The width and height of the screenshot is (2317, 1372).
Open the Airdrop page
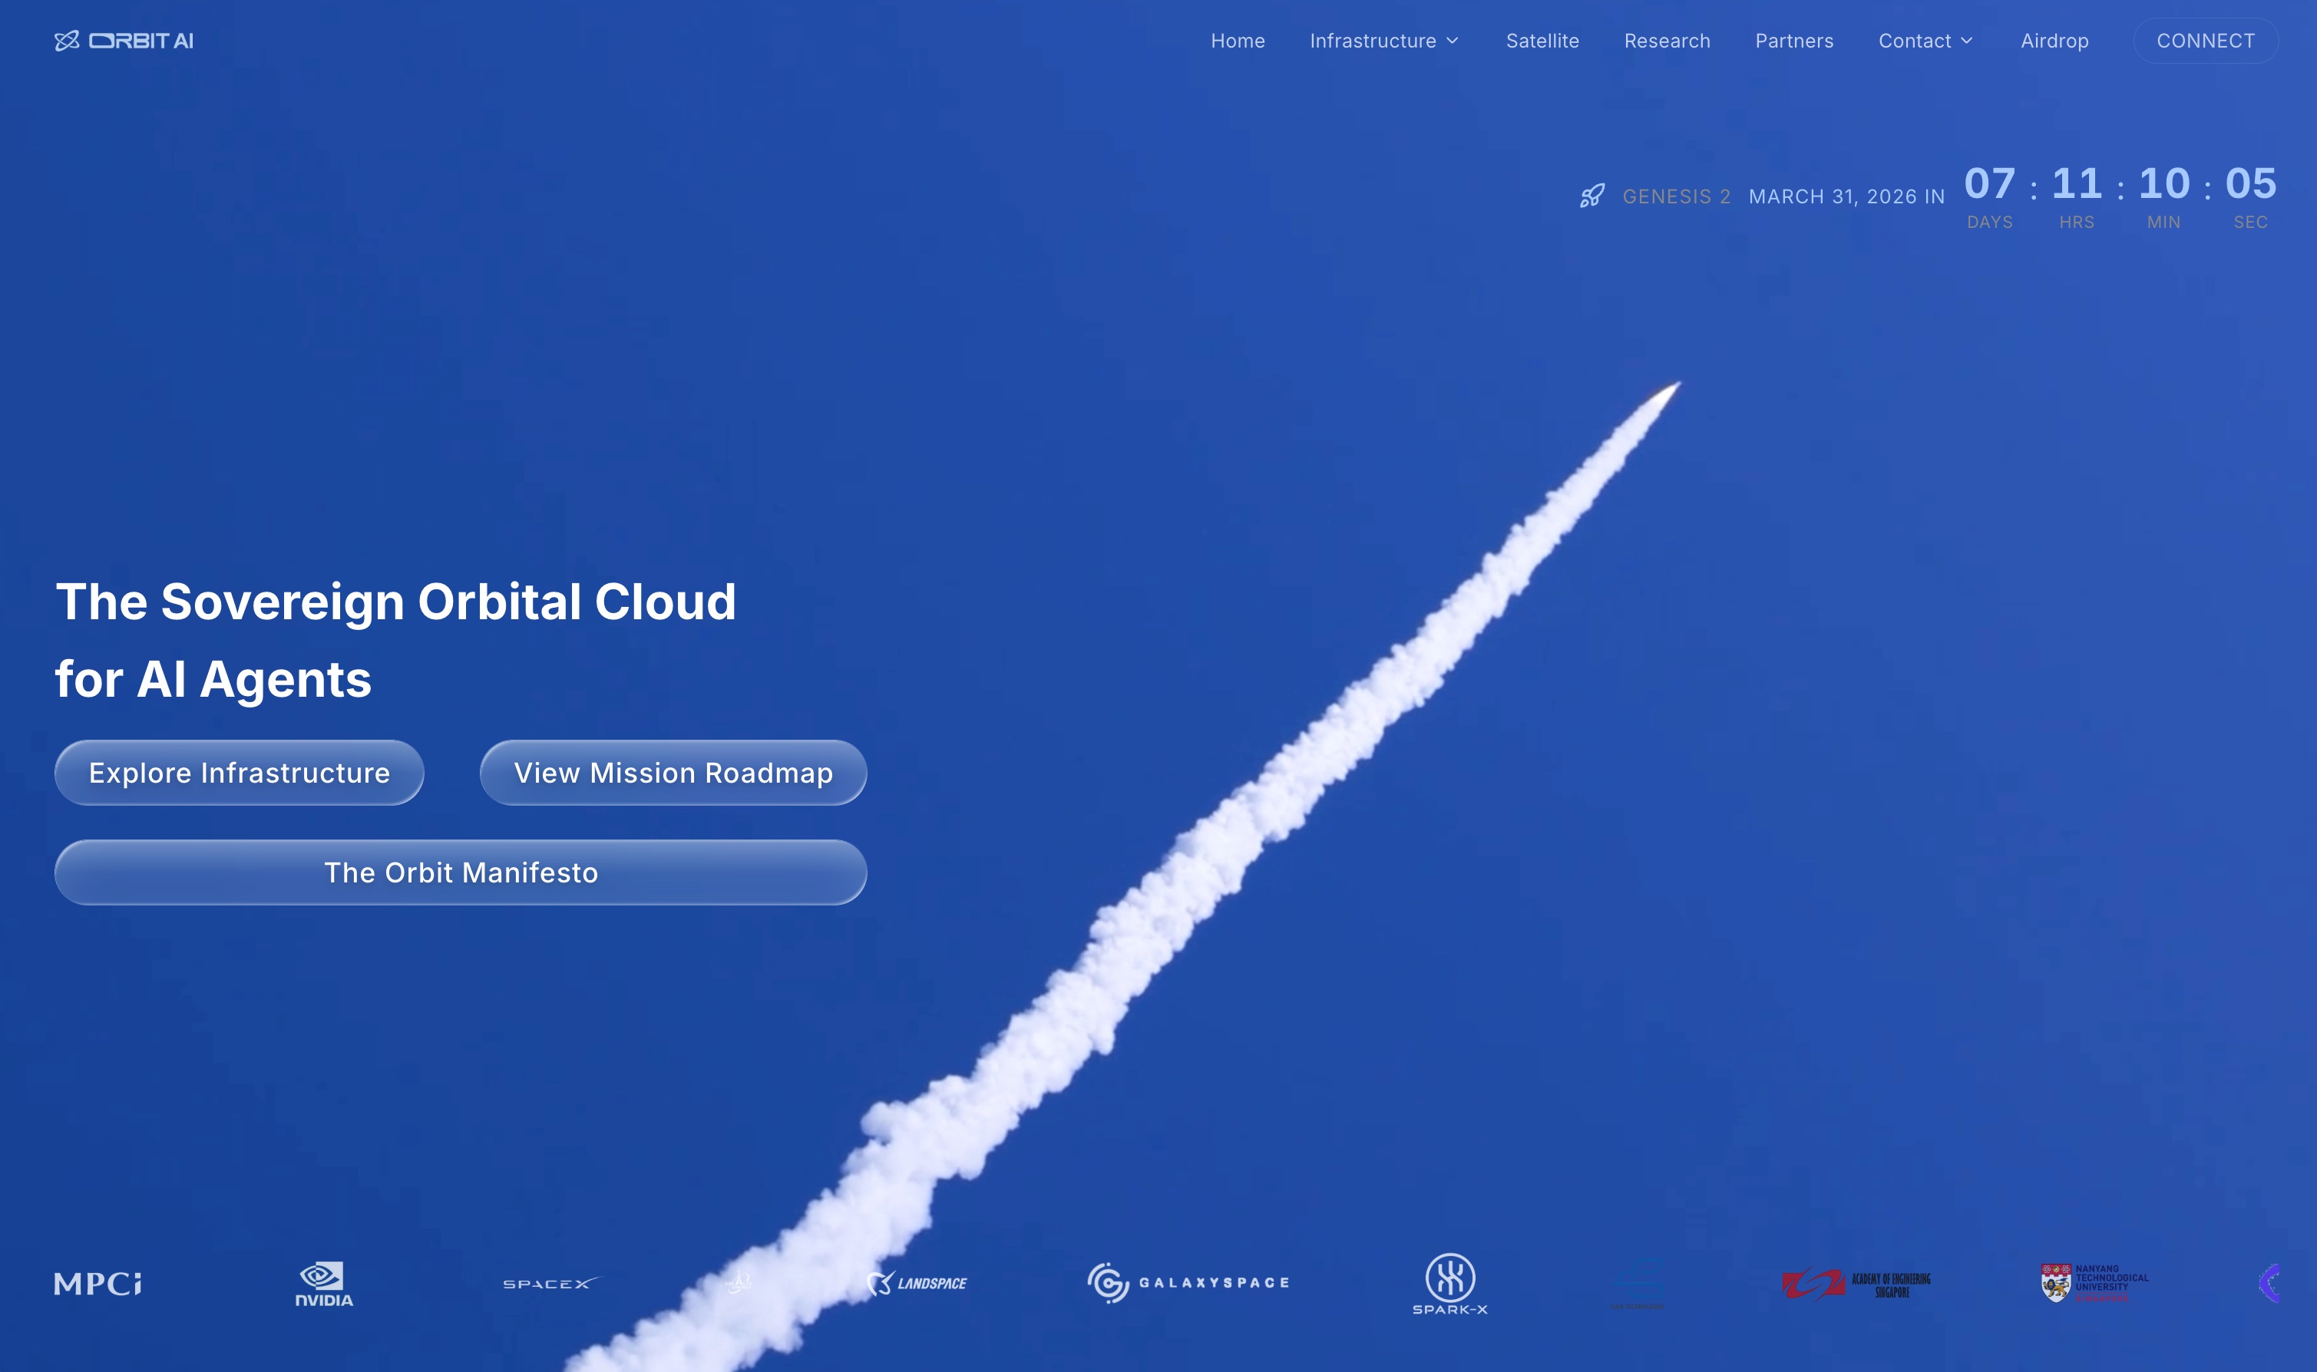point(2054,41)
